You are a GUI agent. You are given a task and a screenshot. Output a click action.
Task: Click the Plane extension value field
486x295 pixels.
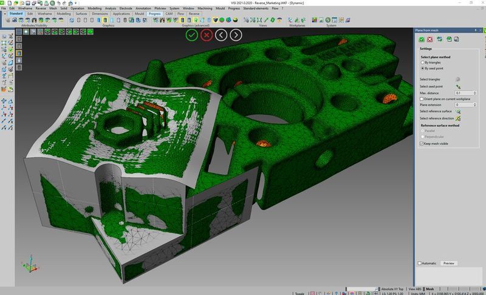(x=464, y=105)
